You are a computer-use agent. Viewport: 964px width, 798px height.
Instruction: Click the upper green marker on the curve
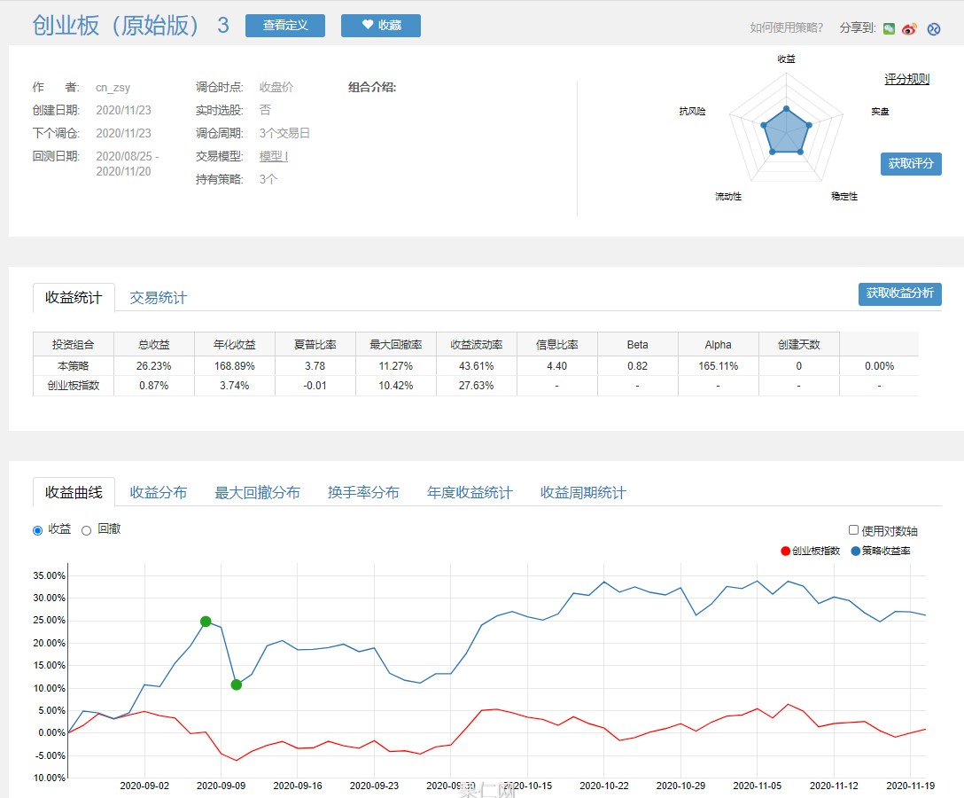coord(206,622)
